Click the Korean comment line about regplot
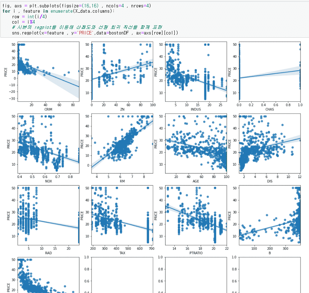Viewport: 309px width, 293px height. [x=87, y=27]
